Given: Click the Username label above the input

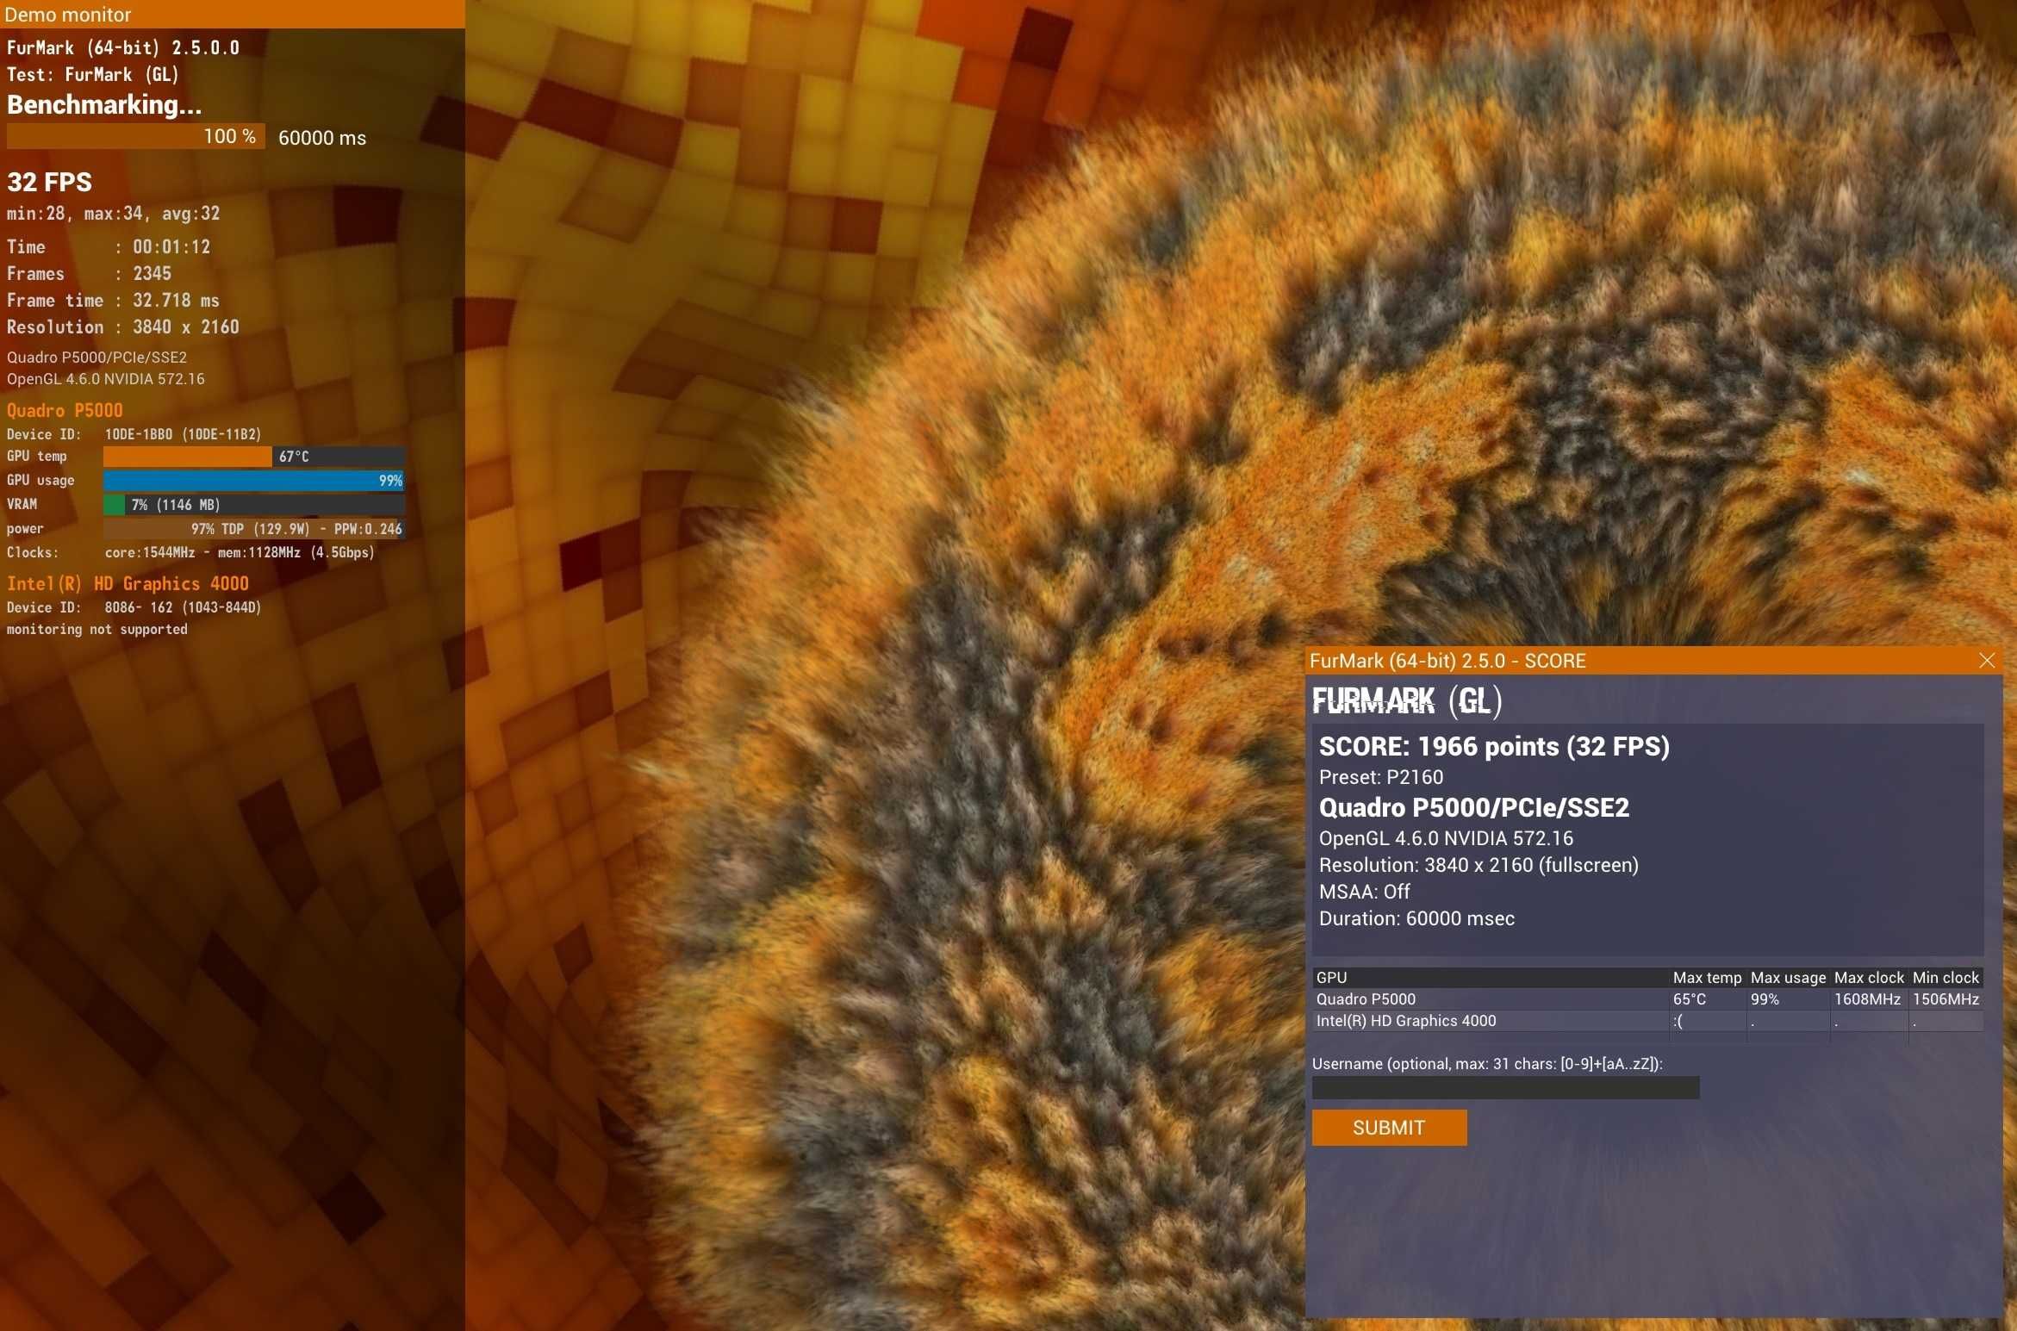Looking at the screenshot, I should [1487, 1064].
